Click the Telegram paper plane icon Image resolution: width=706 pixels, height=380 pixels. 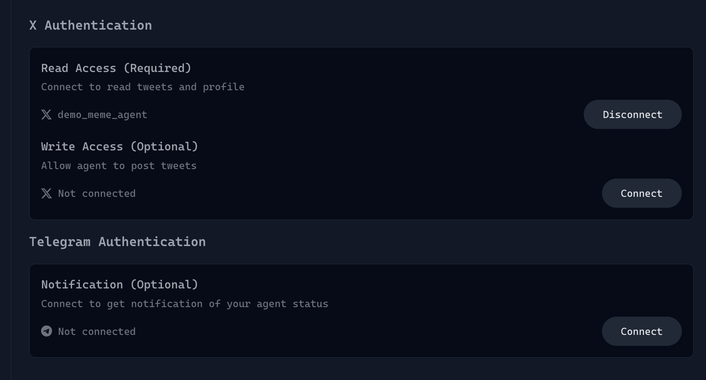pyautogui.click(x=47, y=331)
